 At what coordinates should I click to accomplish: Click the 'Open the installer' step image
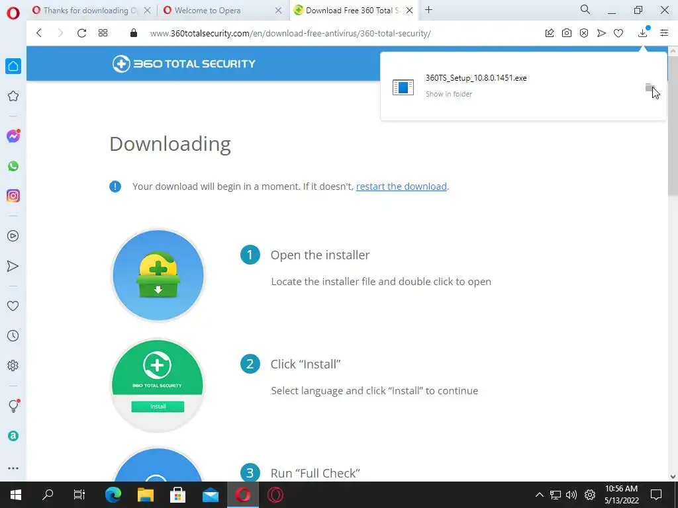point(158,275)
